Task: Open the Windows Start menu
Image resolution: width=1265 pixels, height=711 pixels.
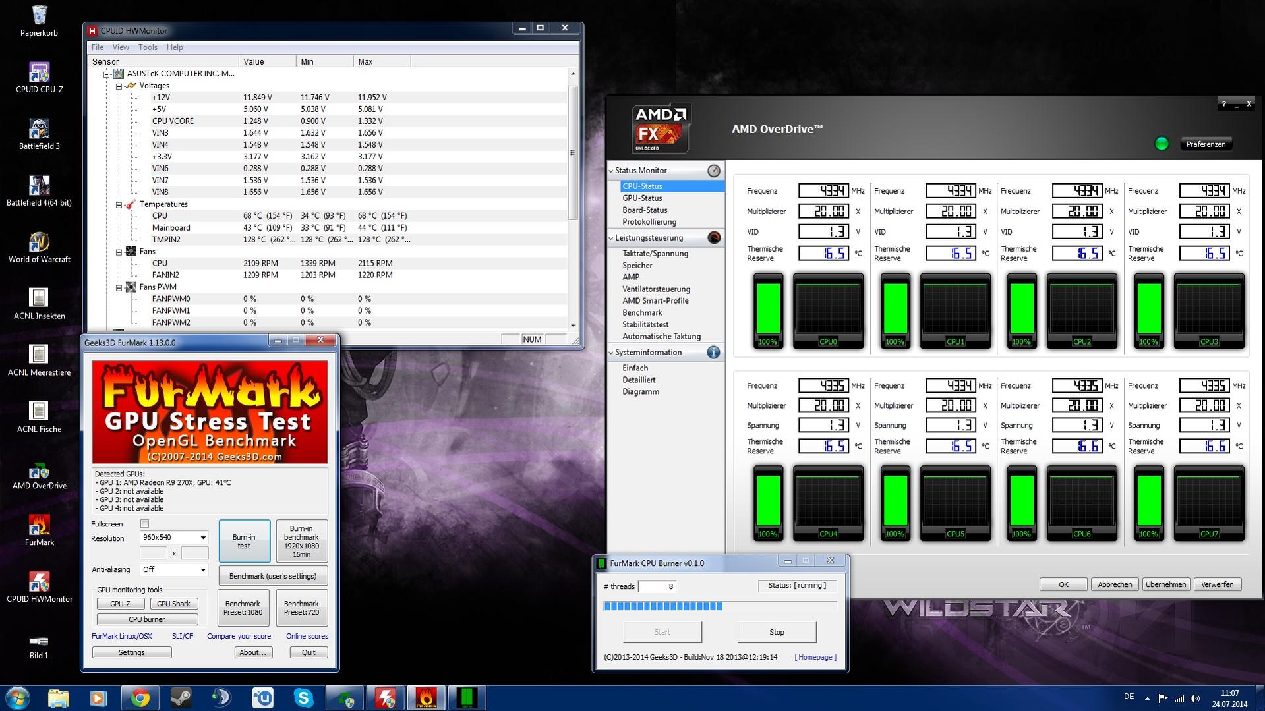Action: tap(17, 698)
